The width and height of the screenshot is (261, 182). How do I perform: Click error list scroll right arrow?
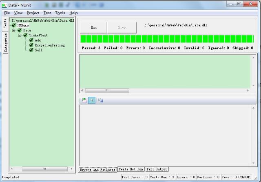click(x=248, y=91)
